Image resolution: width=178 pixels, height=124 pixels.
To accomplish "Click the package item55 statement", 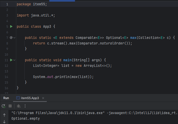I will 32,4.
